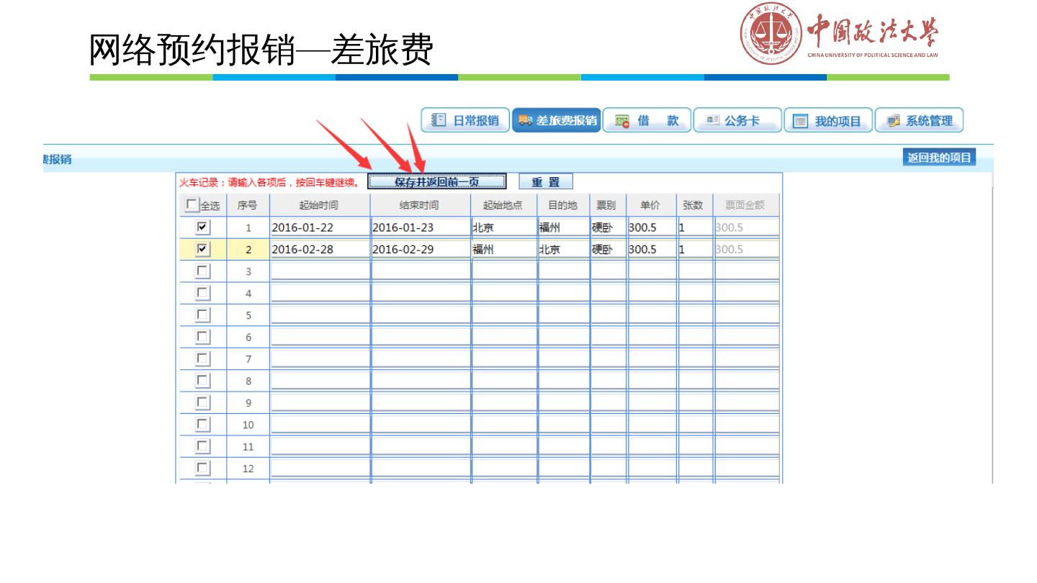Viewport: 1037px width, 583px height.
Task: Open the 我的项目 tab
Action: (x=828, y=121)
